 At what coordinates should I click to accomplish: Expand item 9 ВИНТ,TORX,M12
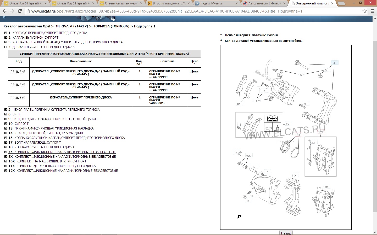(6, 119)
